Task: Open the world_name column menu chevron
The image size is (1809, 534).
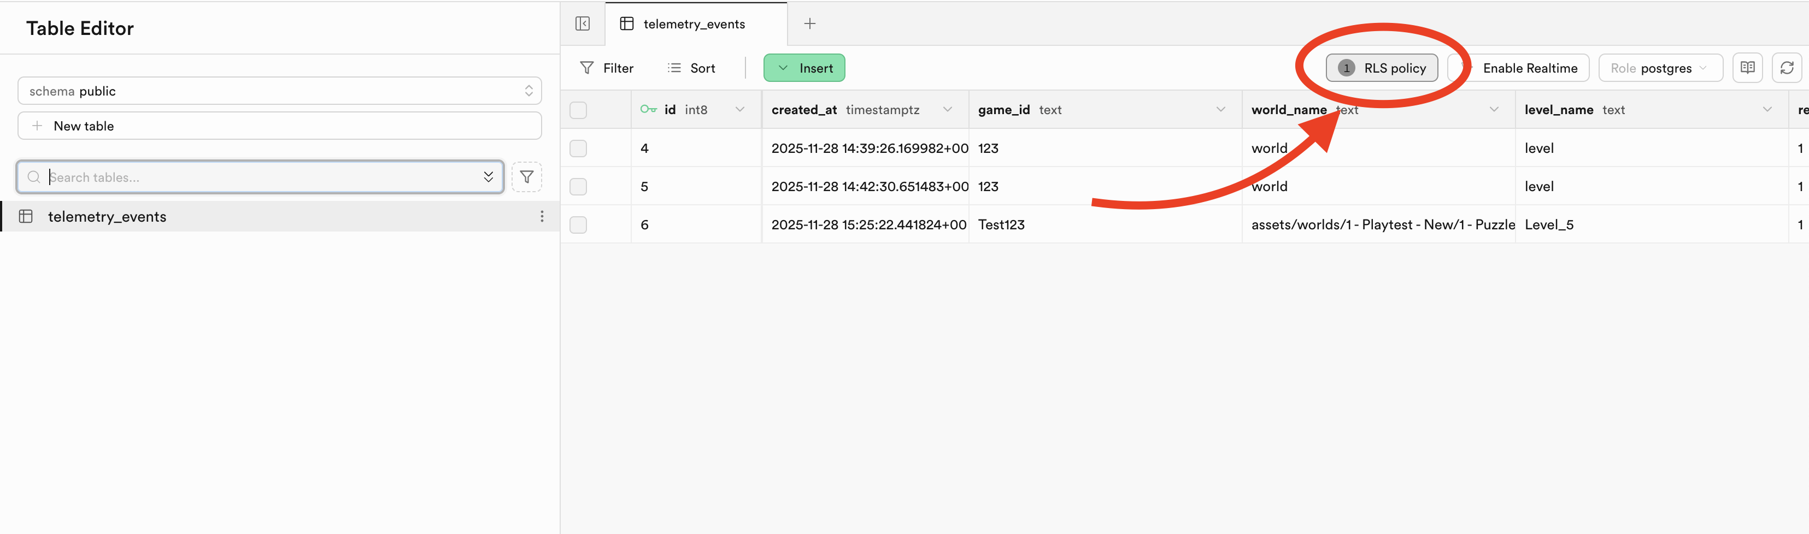Action: click(1494, 109)
